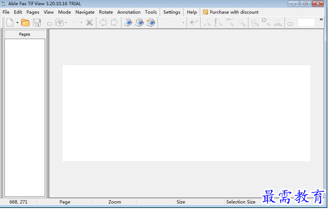Image resolution: width=329 pixels, height=214 pixels.
Task: Open the dropdown arrow before the eye icon
Action: [183, 22]
